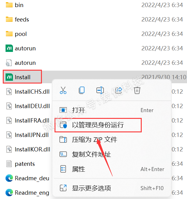Click the Share icon in context menu

coord(119,90)
